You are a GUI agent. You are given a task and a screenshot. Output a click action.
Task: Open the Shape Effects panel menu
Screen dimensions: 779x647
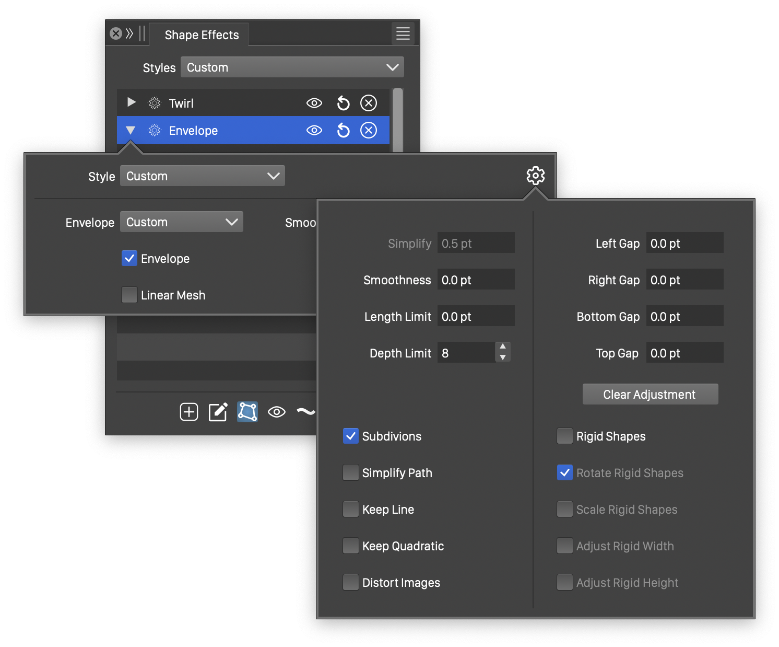pos(403,34)
